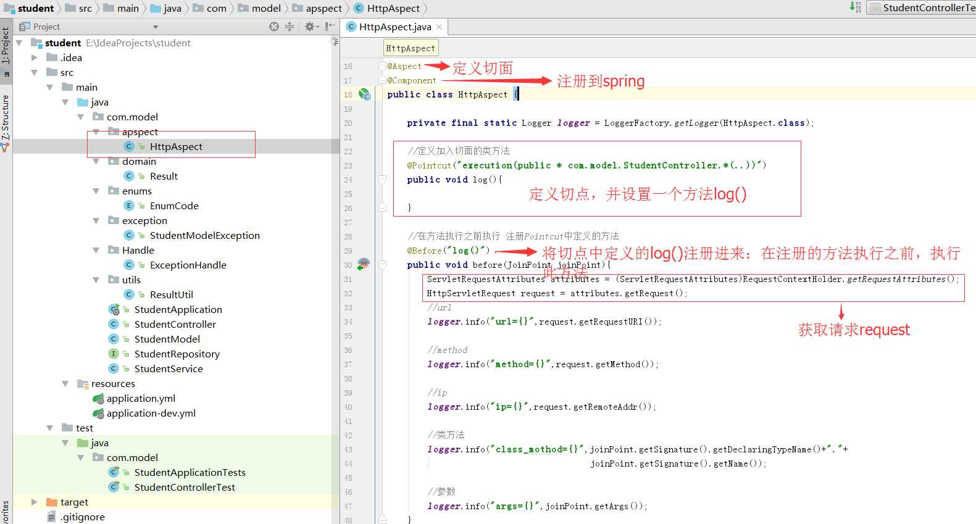Click the StudentApplication runnable class icon
The width and height of the screenshot is (976, 524).
click(x=114, y=309)
